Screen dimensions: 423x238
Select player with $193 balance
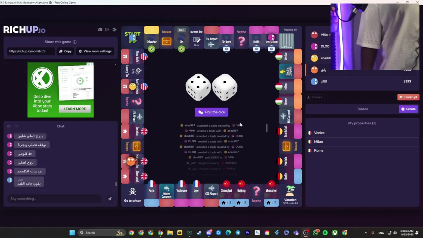[362, 81]
